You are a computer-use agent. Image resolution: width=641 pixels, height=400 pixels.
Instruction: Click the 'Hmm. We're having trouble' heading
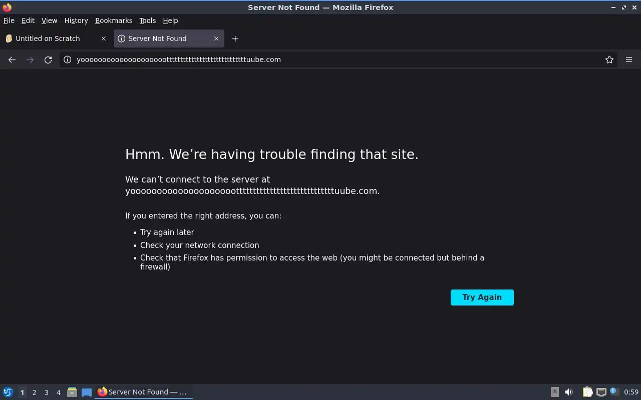point(272,154)
